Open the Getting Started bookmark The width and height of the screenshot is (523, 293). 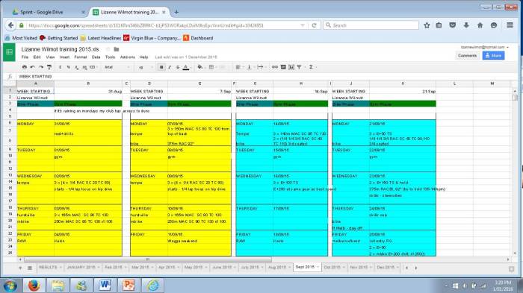pos(59,38)
